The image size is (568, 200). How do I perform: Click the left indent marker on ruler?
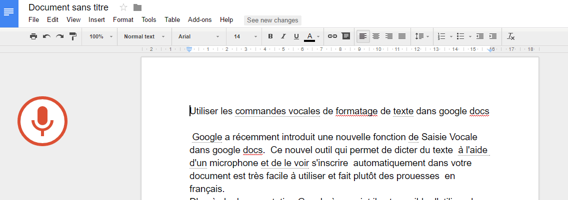point(188,50)
